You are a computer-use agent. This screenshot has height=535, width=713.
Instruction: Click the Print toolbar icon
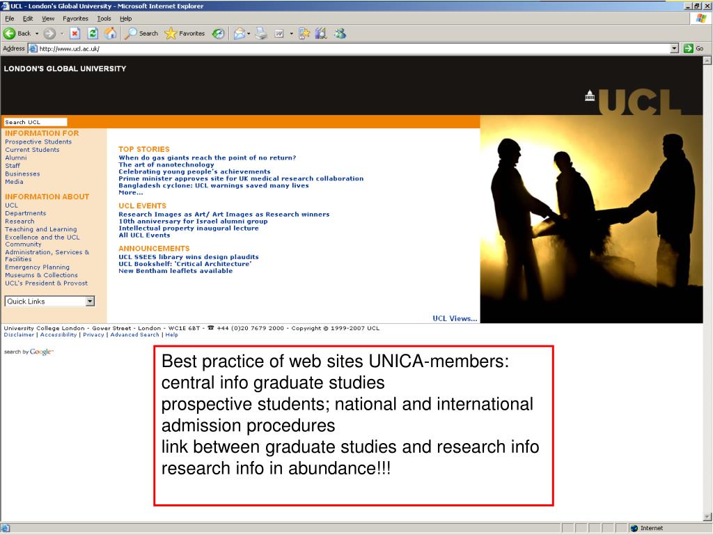point(261,33)
